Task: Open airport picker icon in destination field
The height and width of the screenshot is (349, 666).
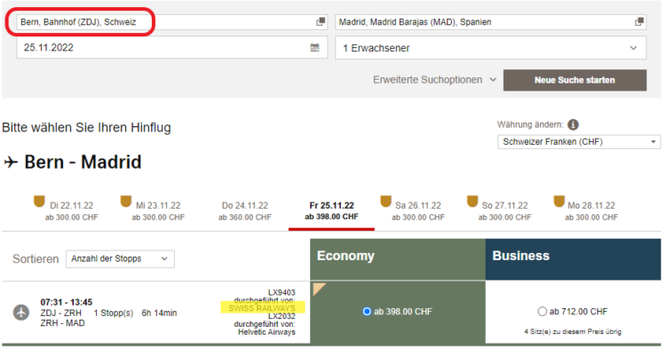Action: tap(638, 21)
